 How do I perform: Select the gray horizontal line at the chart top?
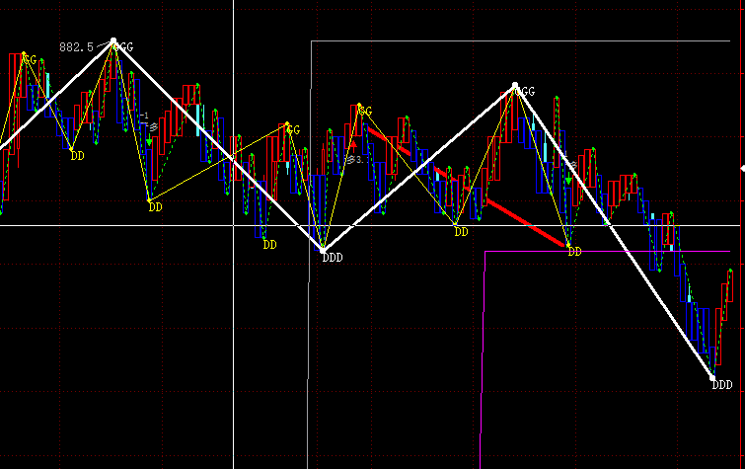coord(521,41)
